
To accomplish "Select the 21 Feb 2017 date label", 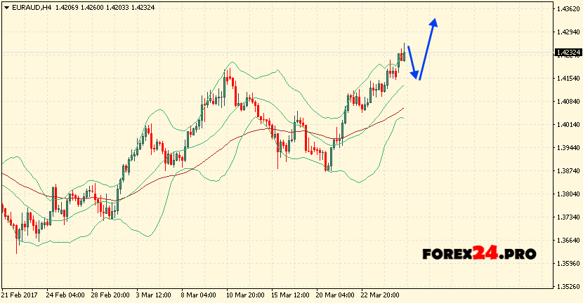I will (21, 296).
